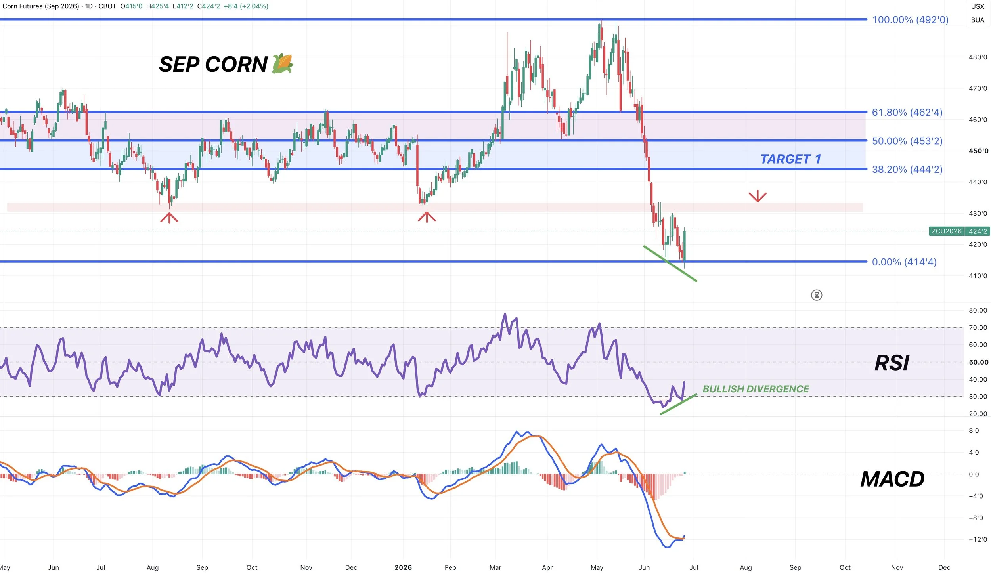Screen dimensions: 991x573
Task: Open the BUA unit selector
Action: coord(978,20)
